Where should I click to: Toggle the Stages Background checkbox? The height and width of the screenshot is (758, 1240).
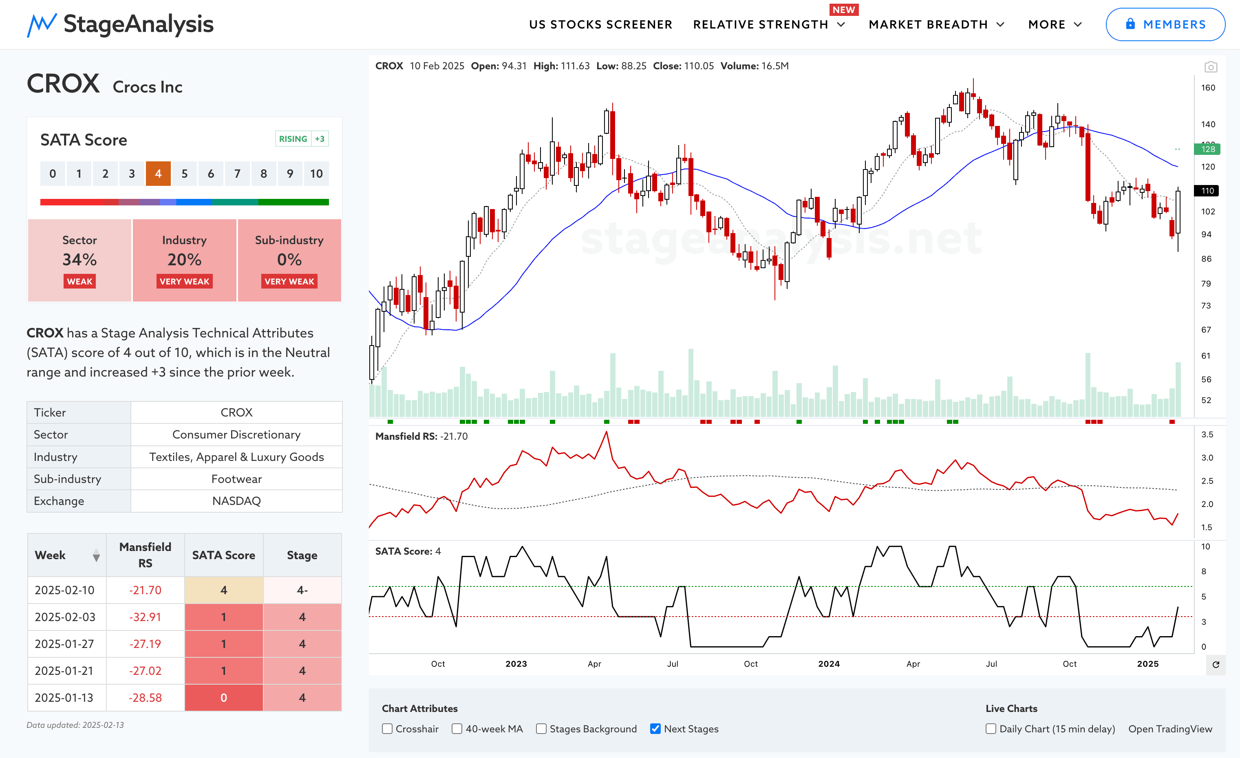point(541,729)
